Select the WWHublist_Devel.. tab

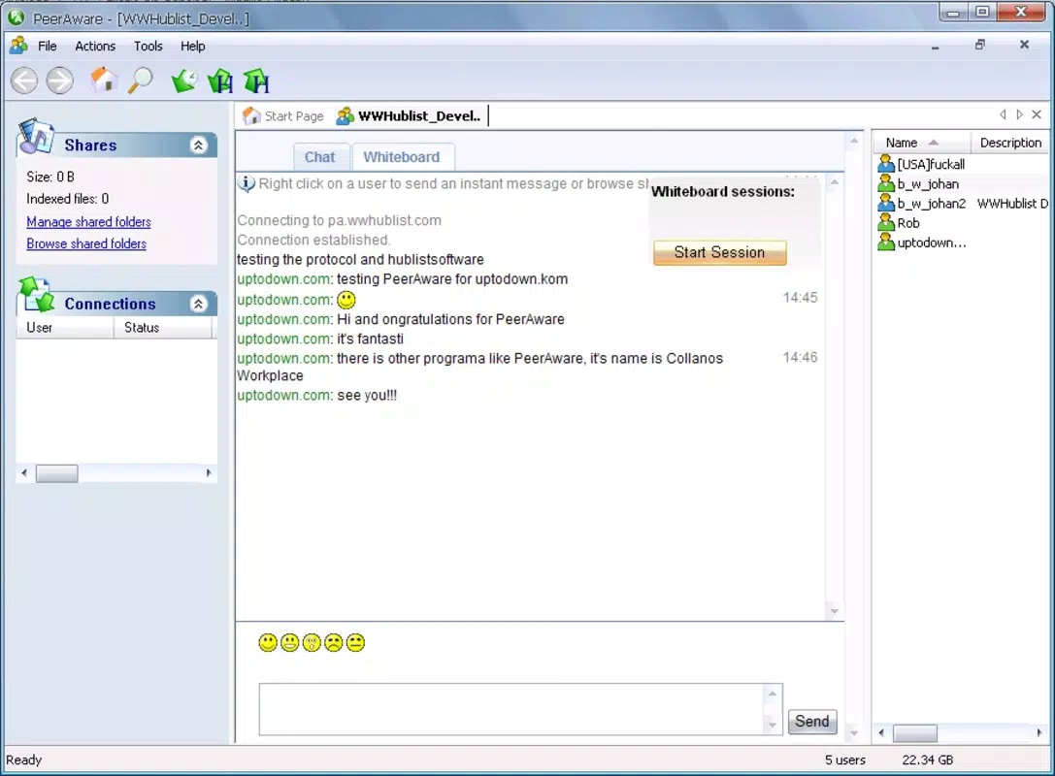pos(409,115)
